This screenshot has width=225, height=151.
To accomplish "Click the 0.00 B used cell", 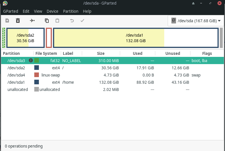I will [x=148, y=75].
